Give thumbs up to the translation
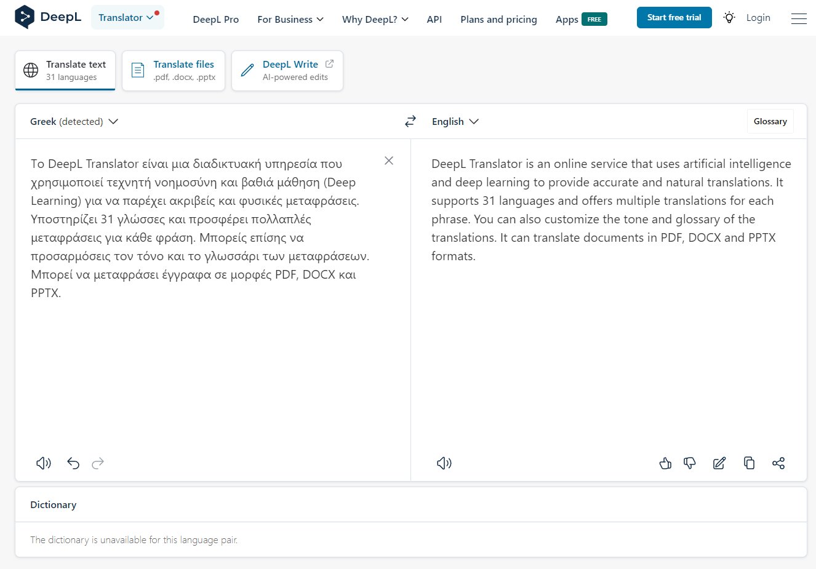Image resolution: width=816 pixels, height=569 pixels. pyautogui.click(x=665, y=463)
